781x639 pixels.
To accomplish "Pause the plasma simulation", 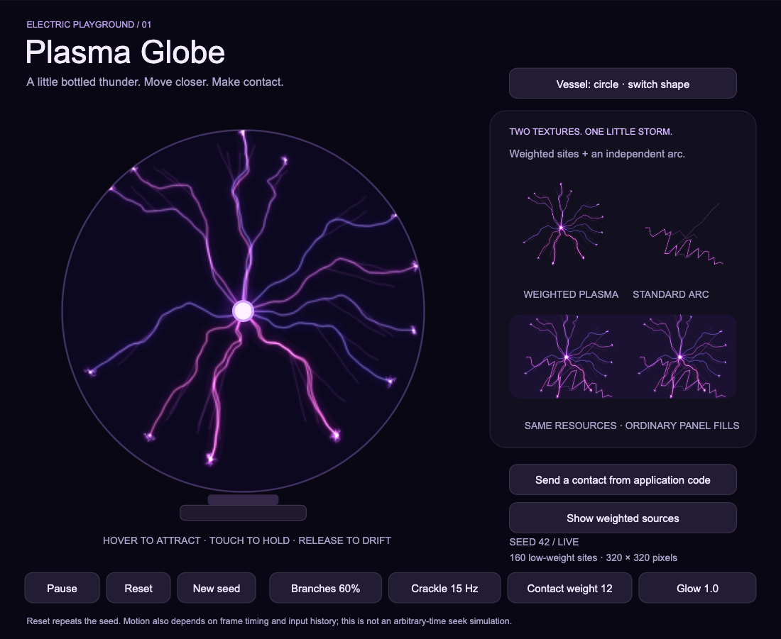I will [62, 588].
